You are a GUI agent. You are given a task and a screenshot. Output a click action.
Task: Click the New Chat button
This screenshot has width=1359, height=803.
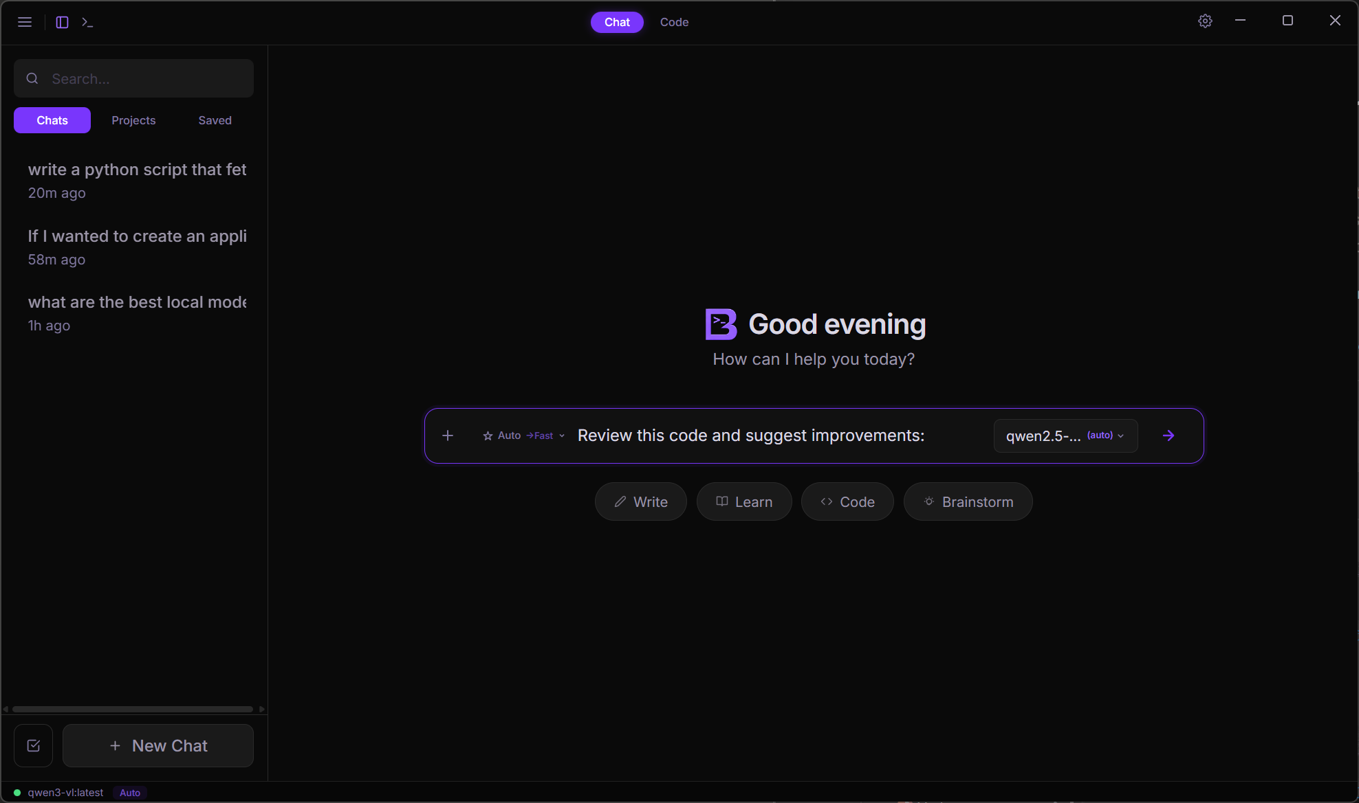[158, 745]
